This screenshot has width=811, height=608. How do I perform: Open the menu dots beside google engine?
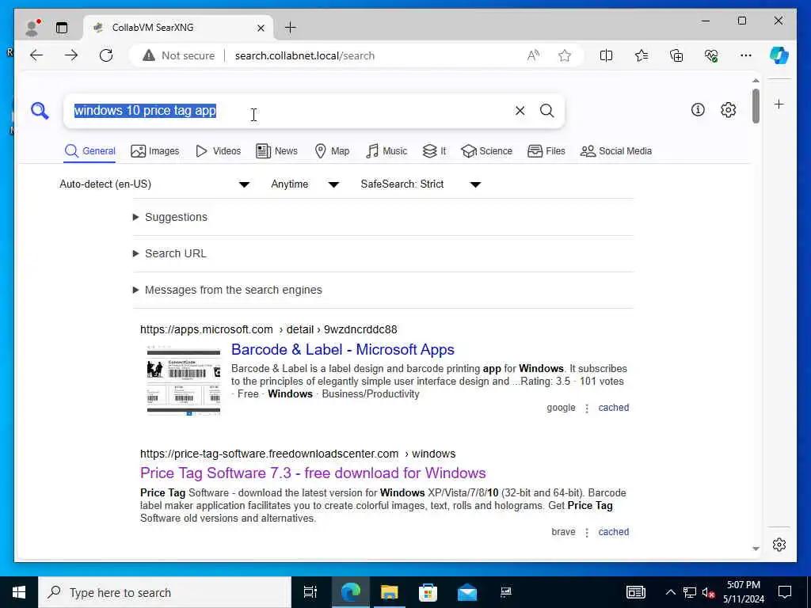[587, 408]
